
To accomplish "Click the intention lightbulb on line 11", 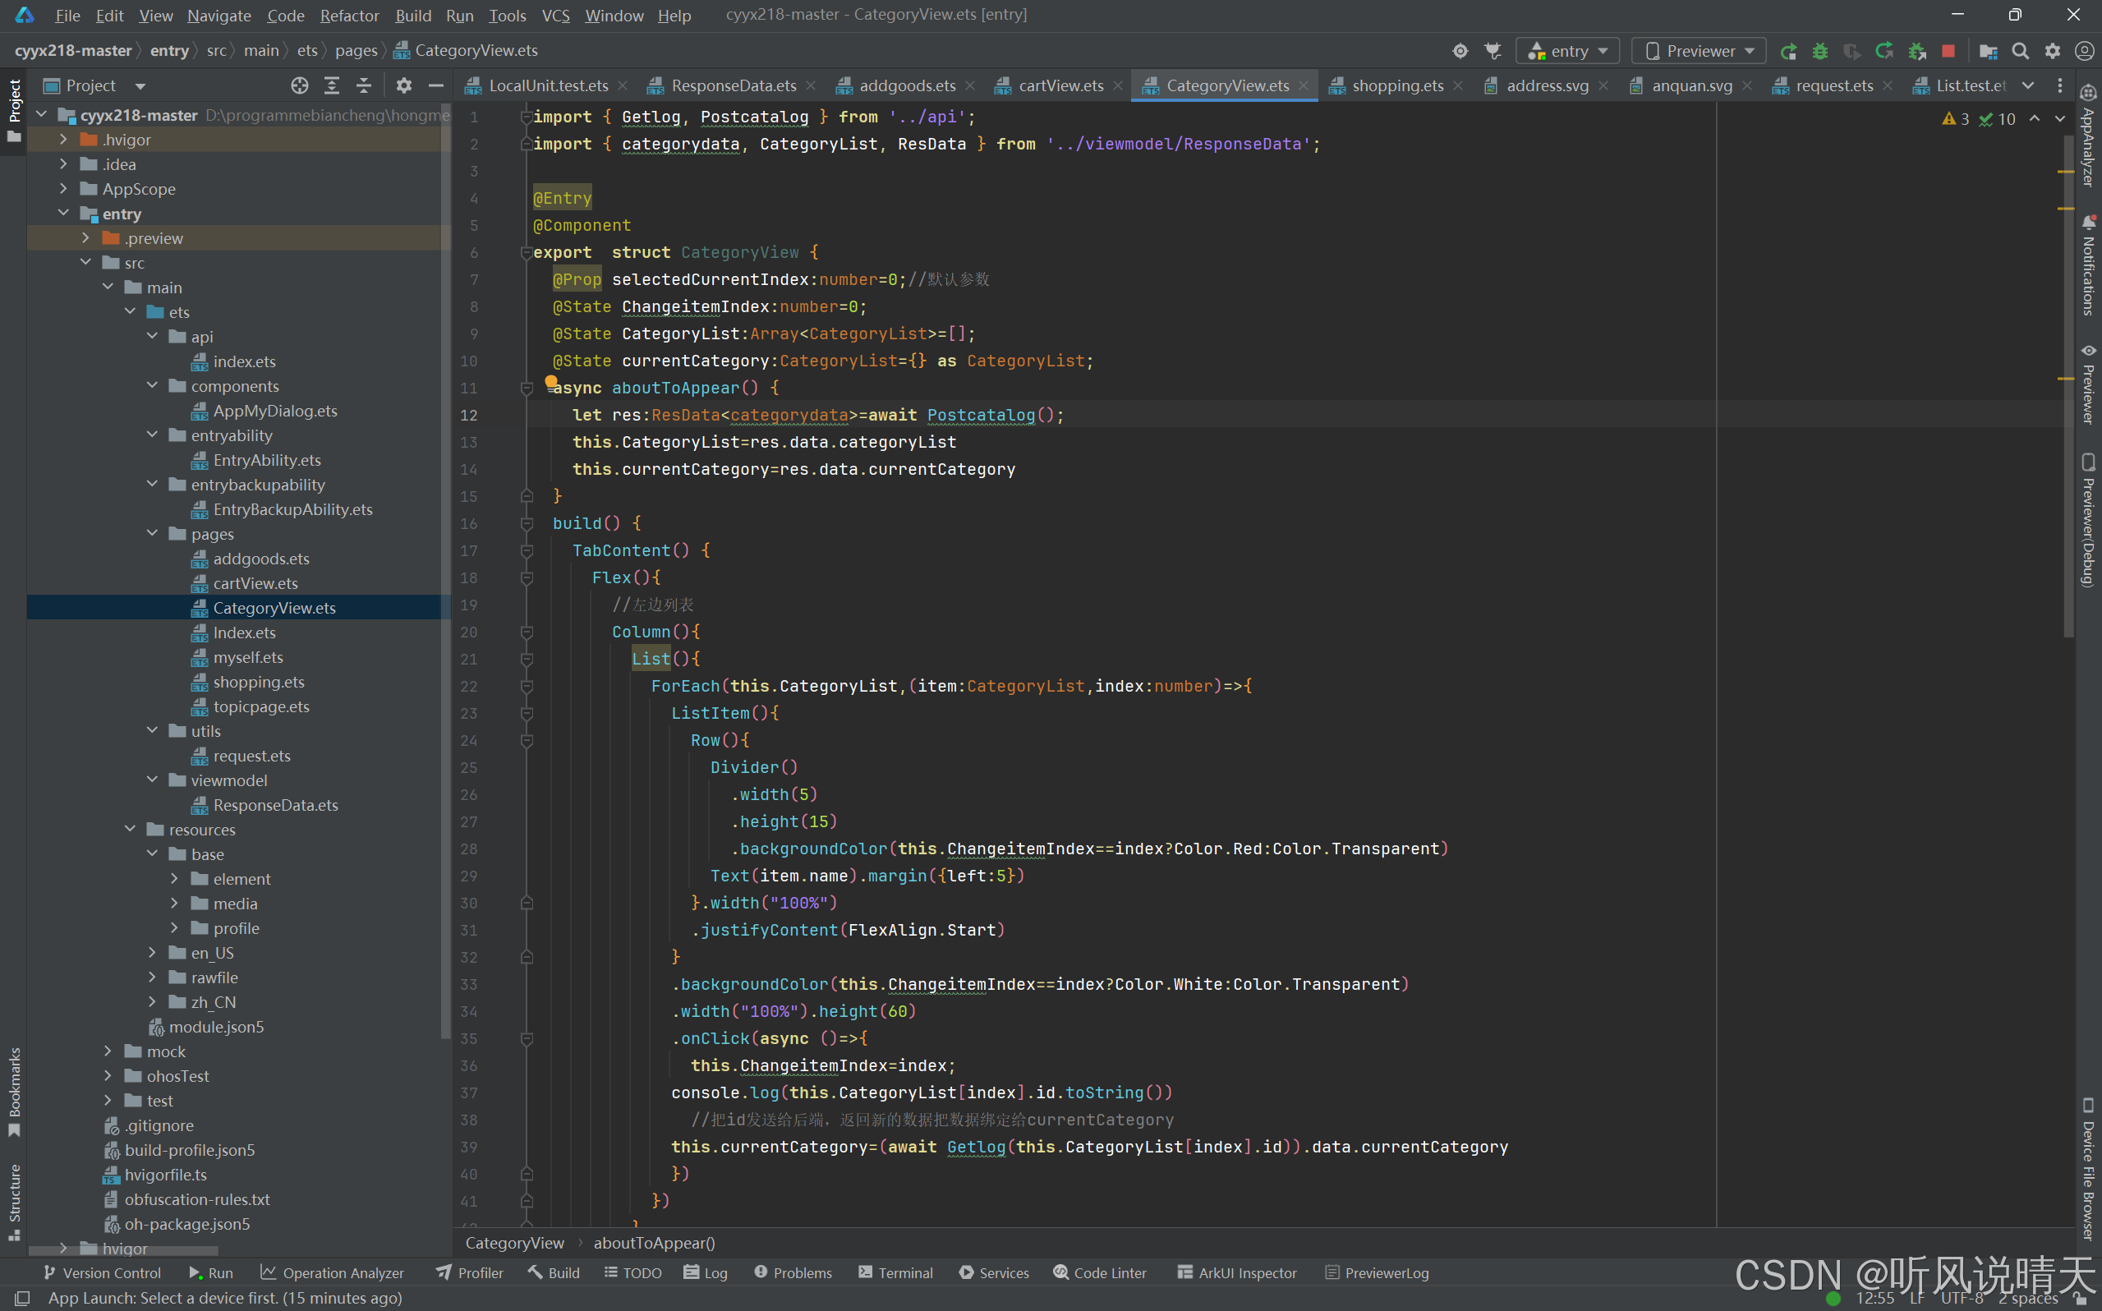I will (x=550, y=383).
